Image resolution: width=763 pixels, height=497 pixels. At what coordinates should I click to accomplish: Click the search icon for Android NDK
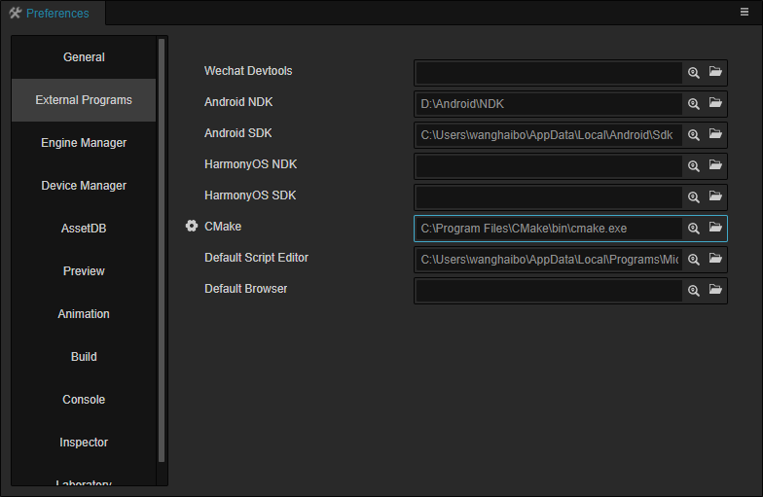tap(693, 104)
